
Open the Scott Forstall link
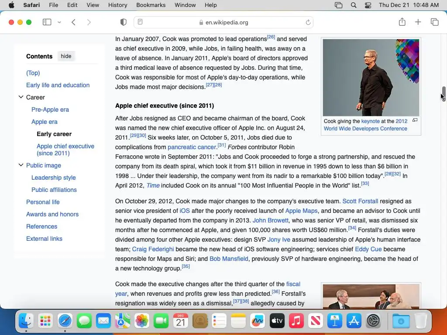(360, 202)
